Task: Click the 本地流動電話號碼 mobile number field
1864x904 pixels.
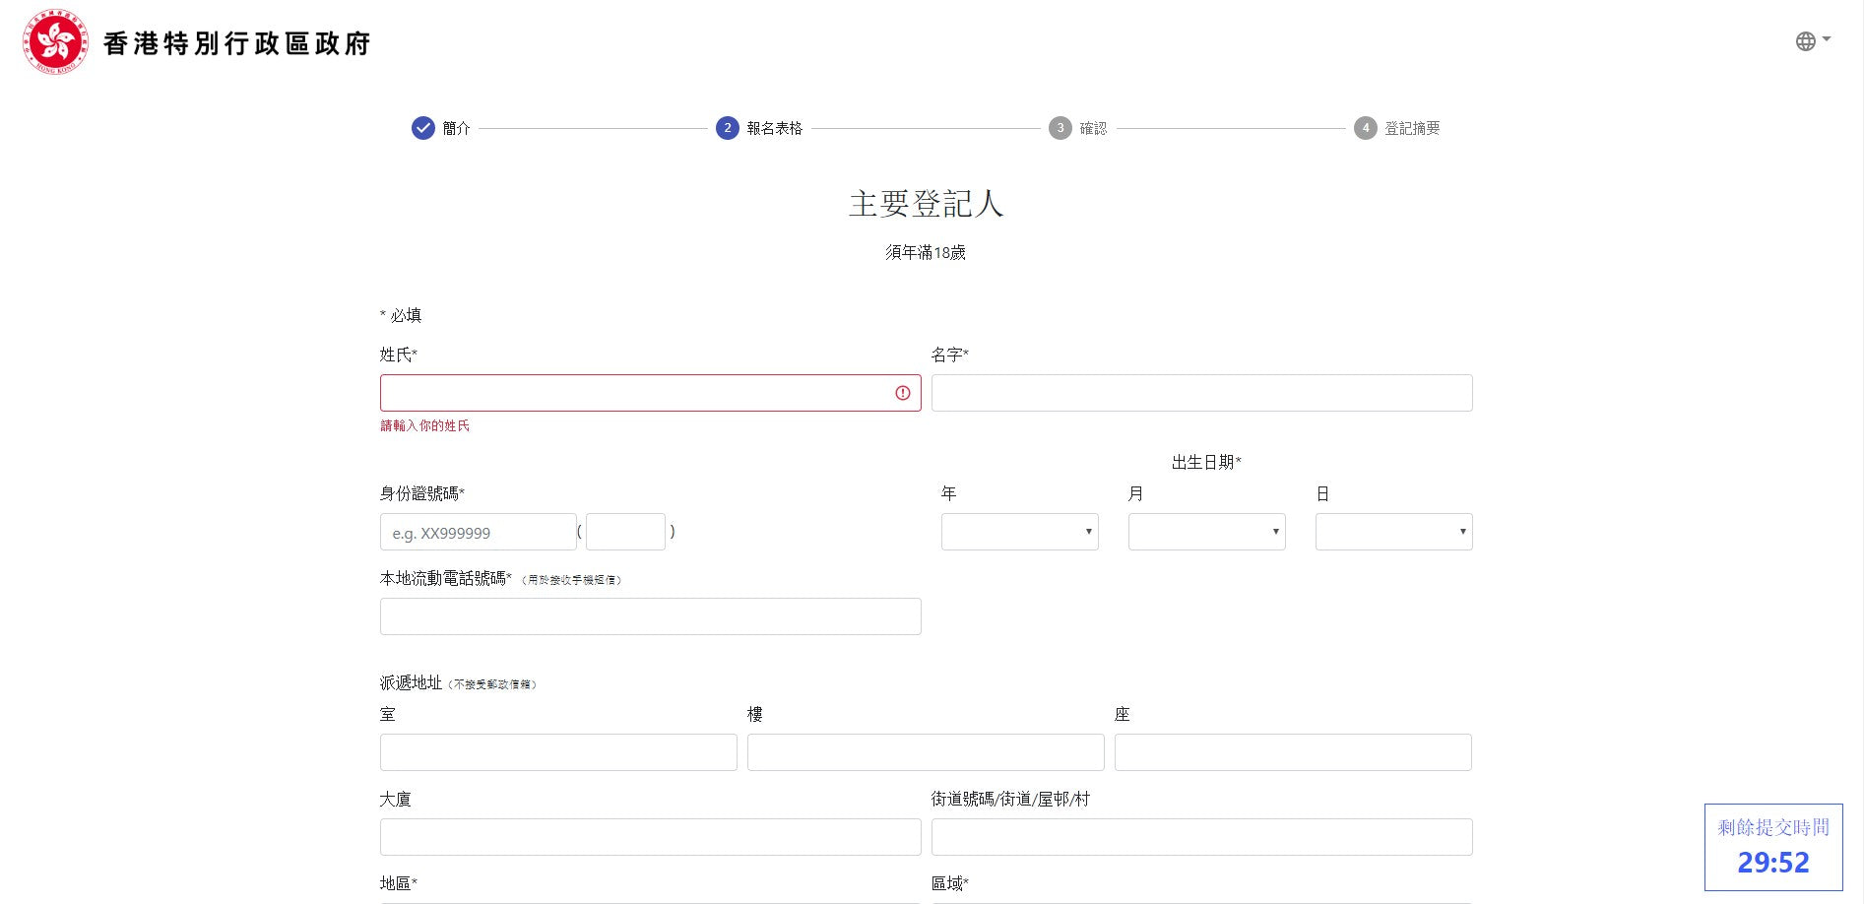Action: [650, 616]
